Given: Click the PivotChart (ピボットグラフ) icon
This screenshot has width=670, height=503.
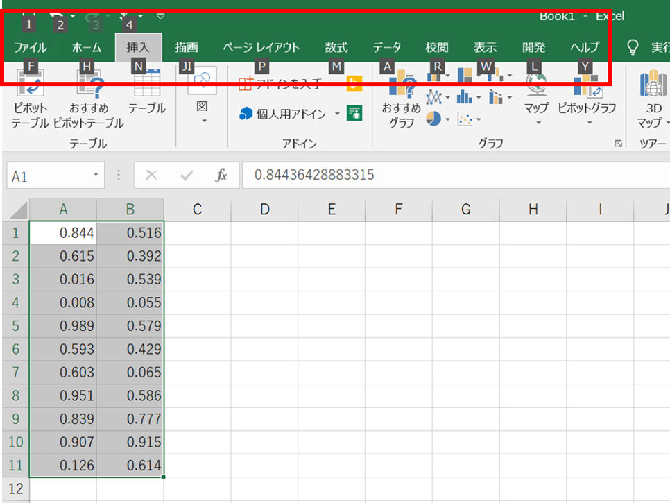Looking at the screenshot, I should [x=587, y=85].
